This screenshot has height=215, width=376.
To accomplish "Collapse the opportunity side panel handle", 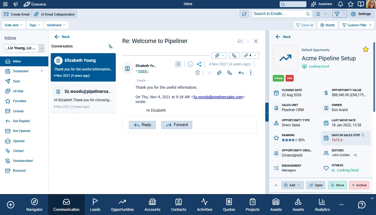I will [267, 112].
